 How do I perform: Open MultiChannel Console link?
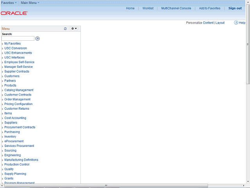click(x=176, y=8)
